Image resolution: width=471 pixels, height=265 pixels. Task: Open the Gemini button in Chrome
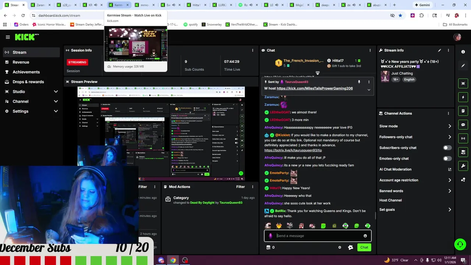422,5
